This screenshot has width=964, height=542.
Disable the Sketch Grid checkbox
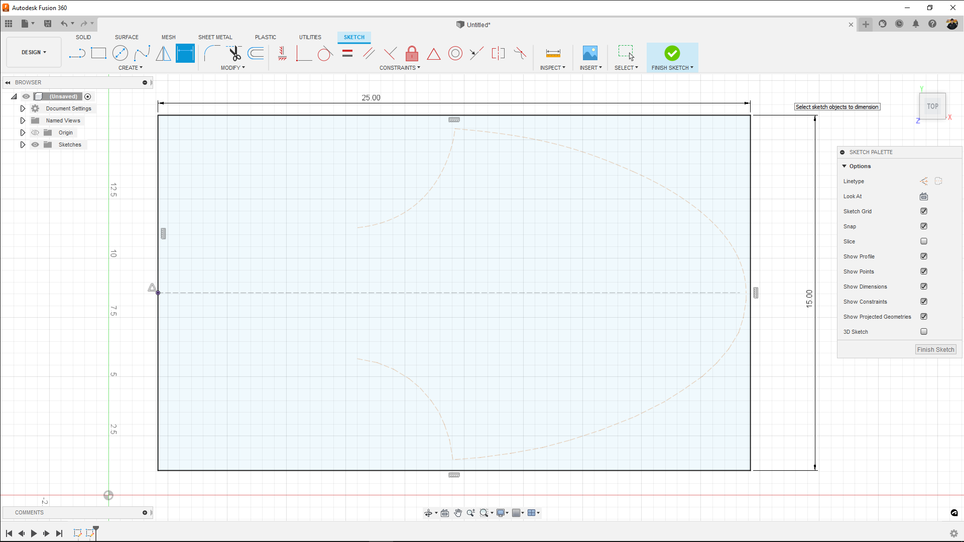coord(924,211)
